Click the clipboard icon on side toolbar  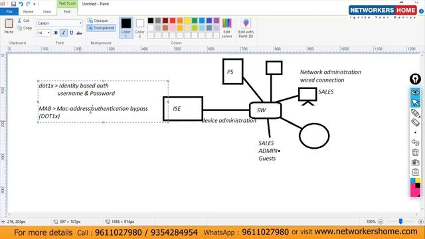[415, 172]
